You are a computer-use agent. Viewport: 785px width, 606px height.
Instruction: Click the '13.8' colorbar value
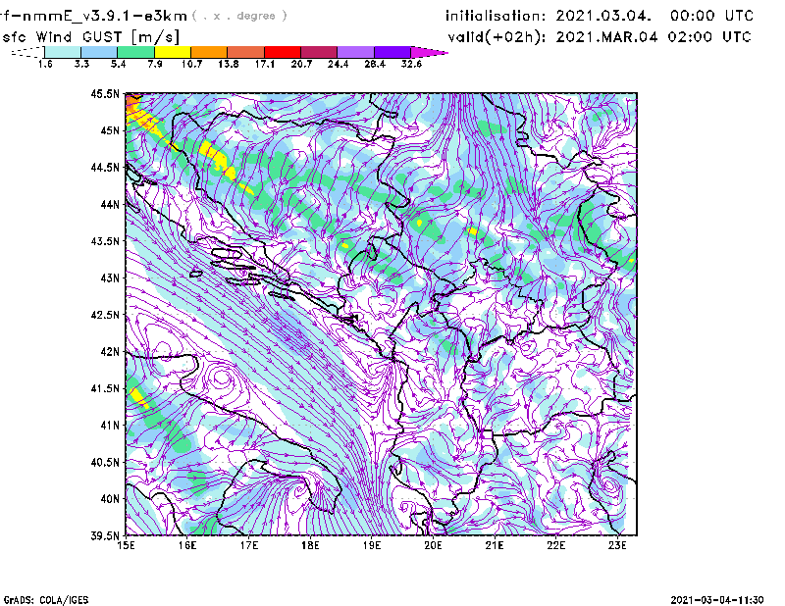pos(228,64)
